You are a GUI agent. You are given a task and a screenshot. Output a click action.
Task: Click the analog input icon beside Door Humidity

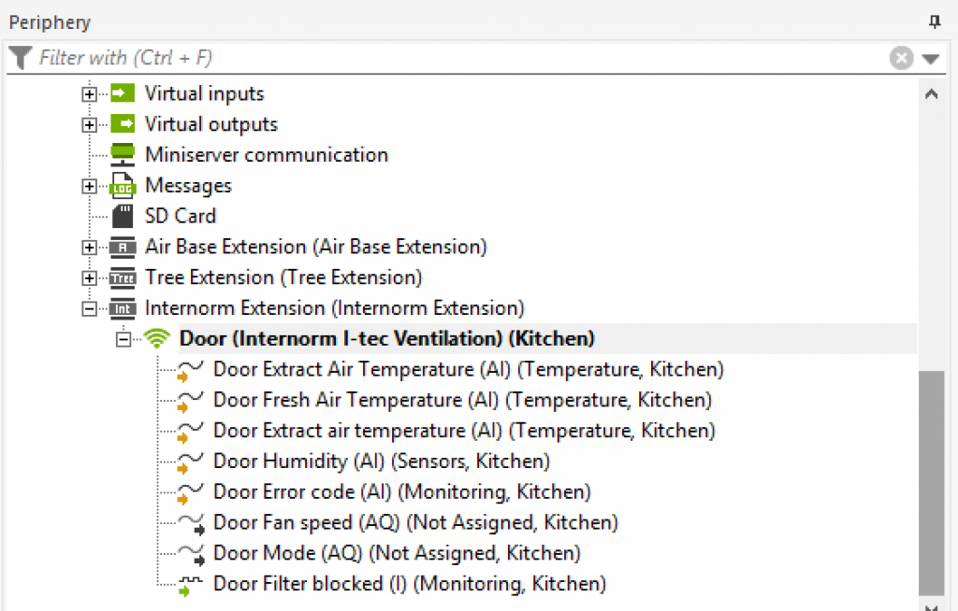(x=190, y=461)
